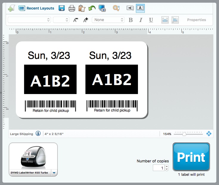Select the left barcode object
219x185 pixels.
(x=50, y=106)
